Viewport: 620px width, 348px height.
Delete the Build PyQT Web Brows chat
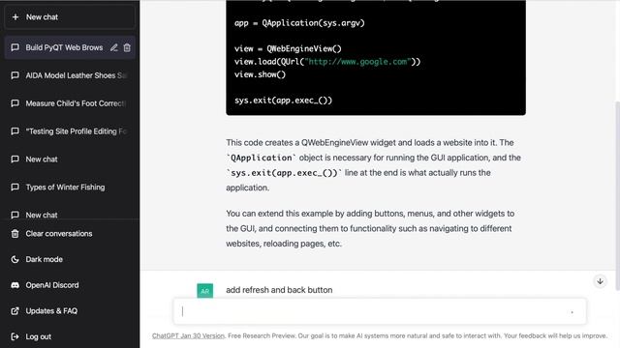tap(127, 47)
